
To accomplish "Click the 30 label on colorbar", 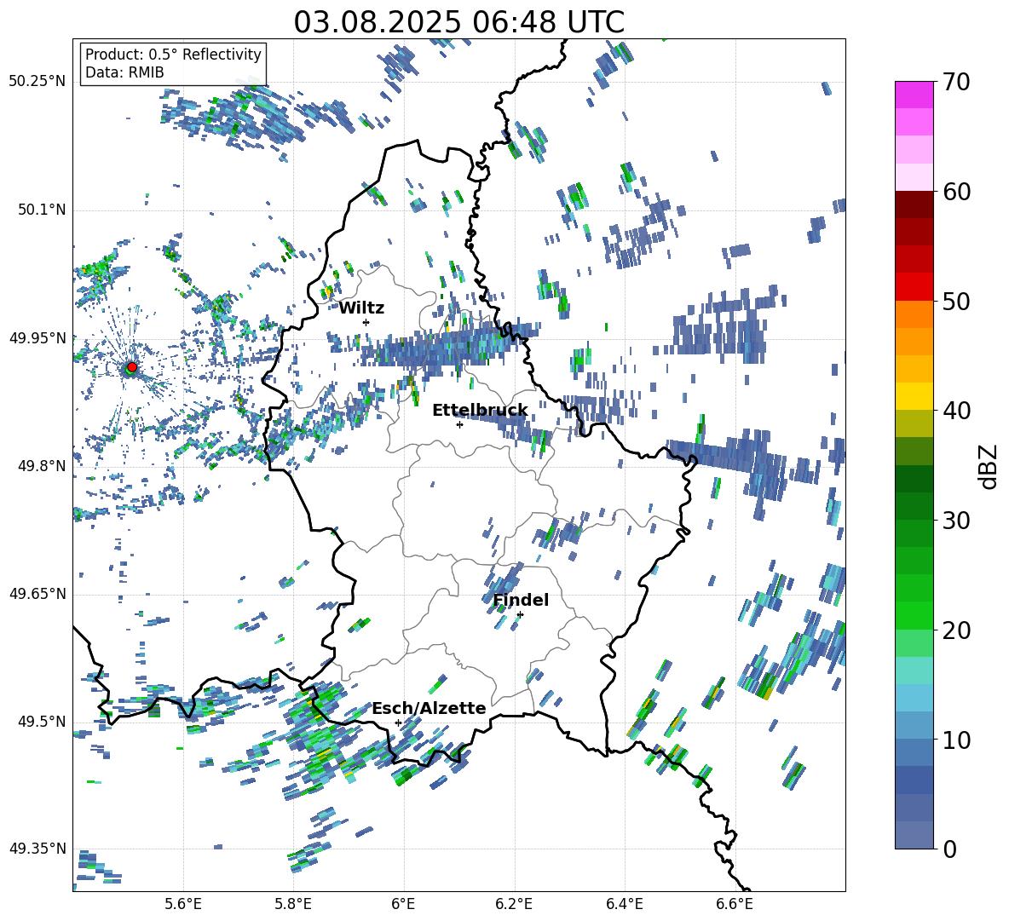I will (956, 521).
